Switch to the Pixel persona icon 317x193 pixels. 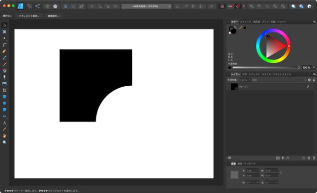point(29,6)
